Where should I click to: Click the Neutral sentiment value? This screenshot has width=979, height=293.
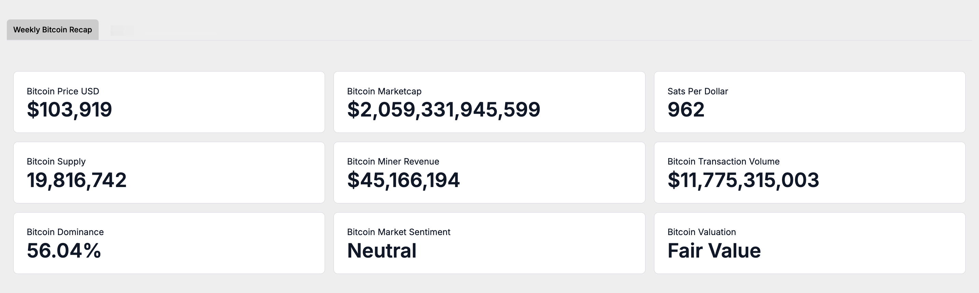click(382, 250)
